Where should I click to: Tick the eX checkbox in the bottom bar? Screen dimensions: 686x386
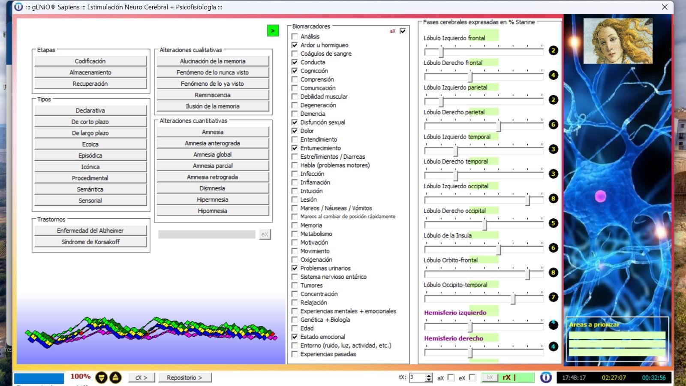tap(472, 377)
